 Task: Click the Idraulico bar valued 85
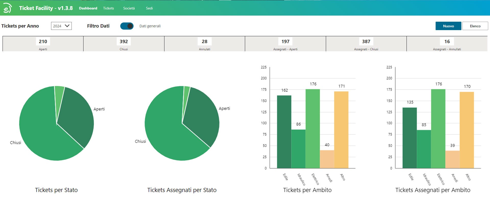pos(424,149)
